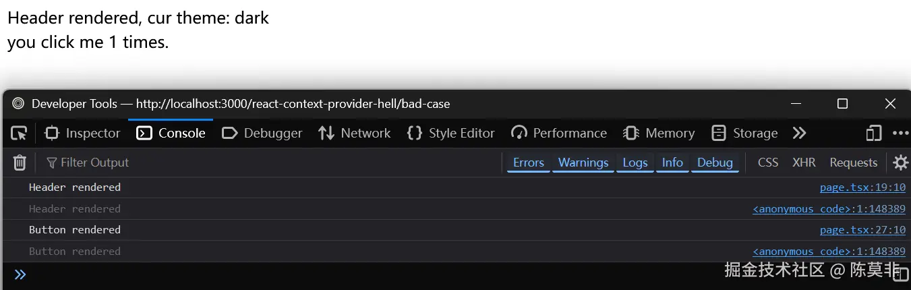911x290 pixels.
Task: Click the console input prompt chevron
Action: pyautogui.click(x=20, y=274)
